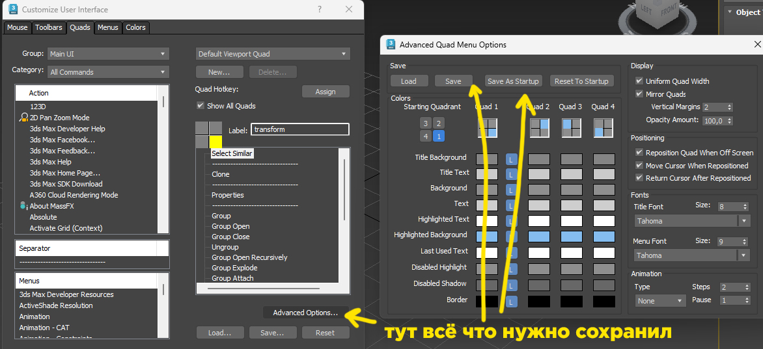Viewport: 763px width, 349px height.
Task: Switch to the Menus tab
Action: tap(108, 27)
